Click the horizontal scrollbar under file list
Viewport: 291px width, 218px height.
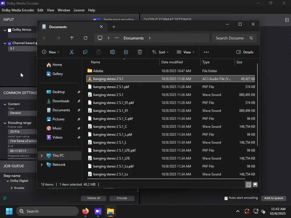pos(166,179)
